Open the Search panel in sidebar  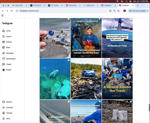pyautogui.click(x=7, y=36)
